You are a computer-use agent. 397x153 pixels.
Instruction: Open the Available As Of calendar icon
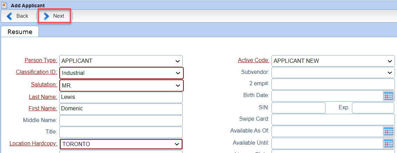(388, 131)
